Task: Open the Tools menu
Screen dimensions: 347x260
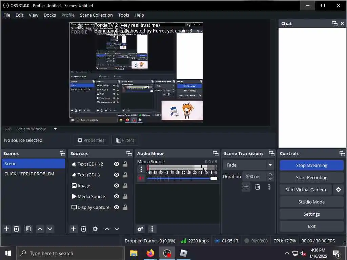Action: (x=123, y=15)
